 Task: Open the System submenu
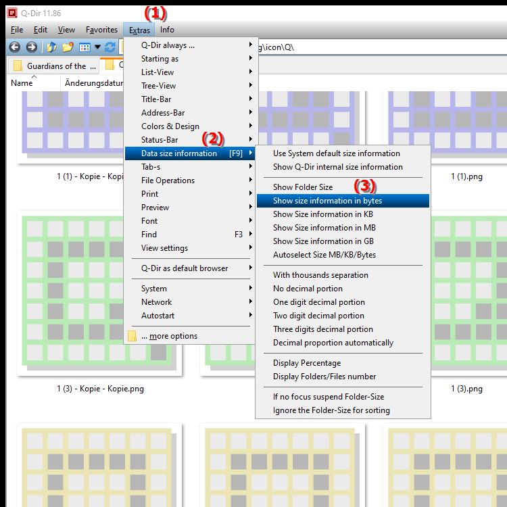coord(191,289)
